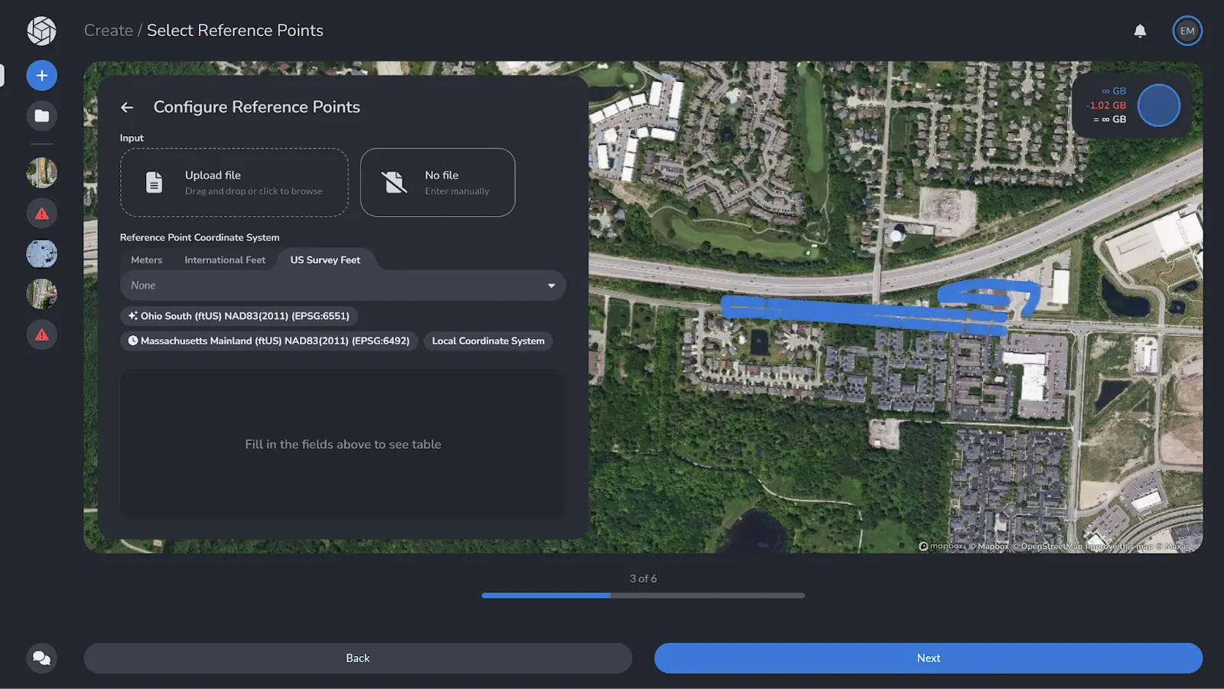The height and width of the screenshot is (689, 1224).
Task: Open the notification bell
Action: click(x=1140, y=31)
